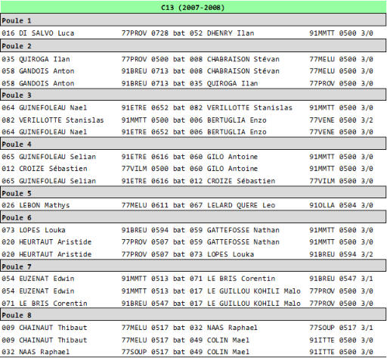Select the Poule 1 section header
The height and width of the screenshot is (358, 387).
(193, 20)
